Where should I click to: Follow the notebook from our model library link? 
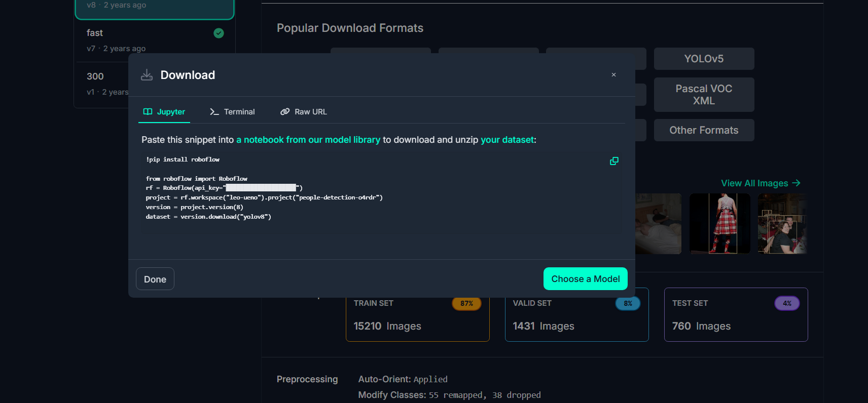[308, 140]
